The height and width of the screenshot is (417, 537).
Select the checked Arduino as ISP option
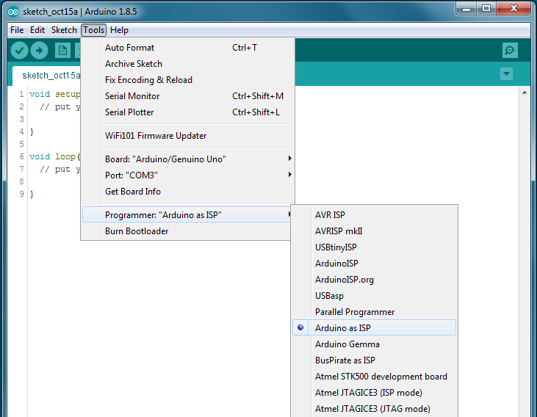point(375,327)
